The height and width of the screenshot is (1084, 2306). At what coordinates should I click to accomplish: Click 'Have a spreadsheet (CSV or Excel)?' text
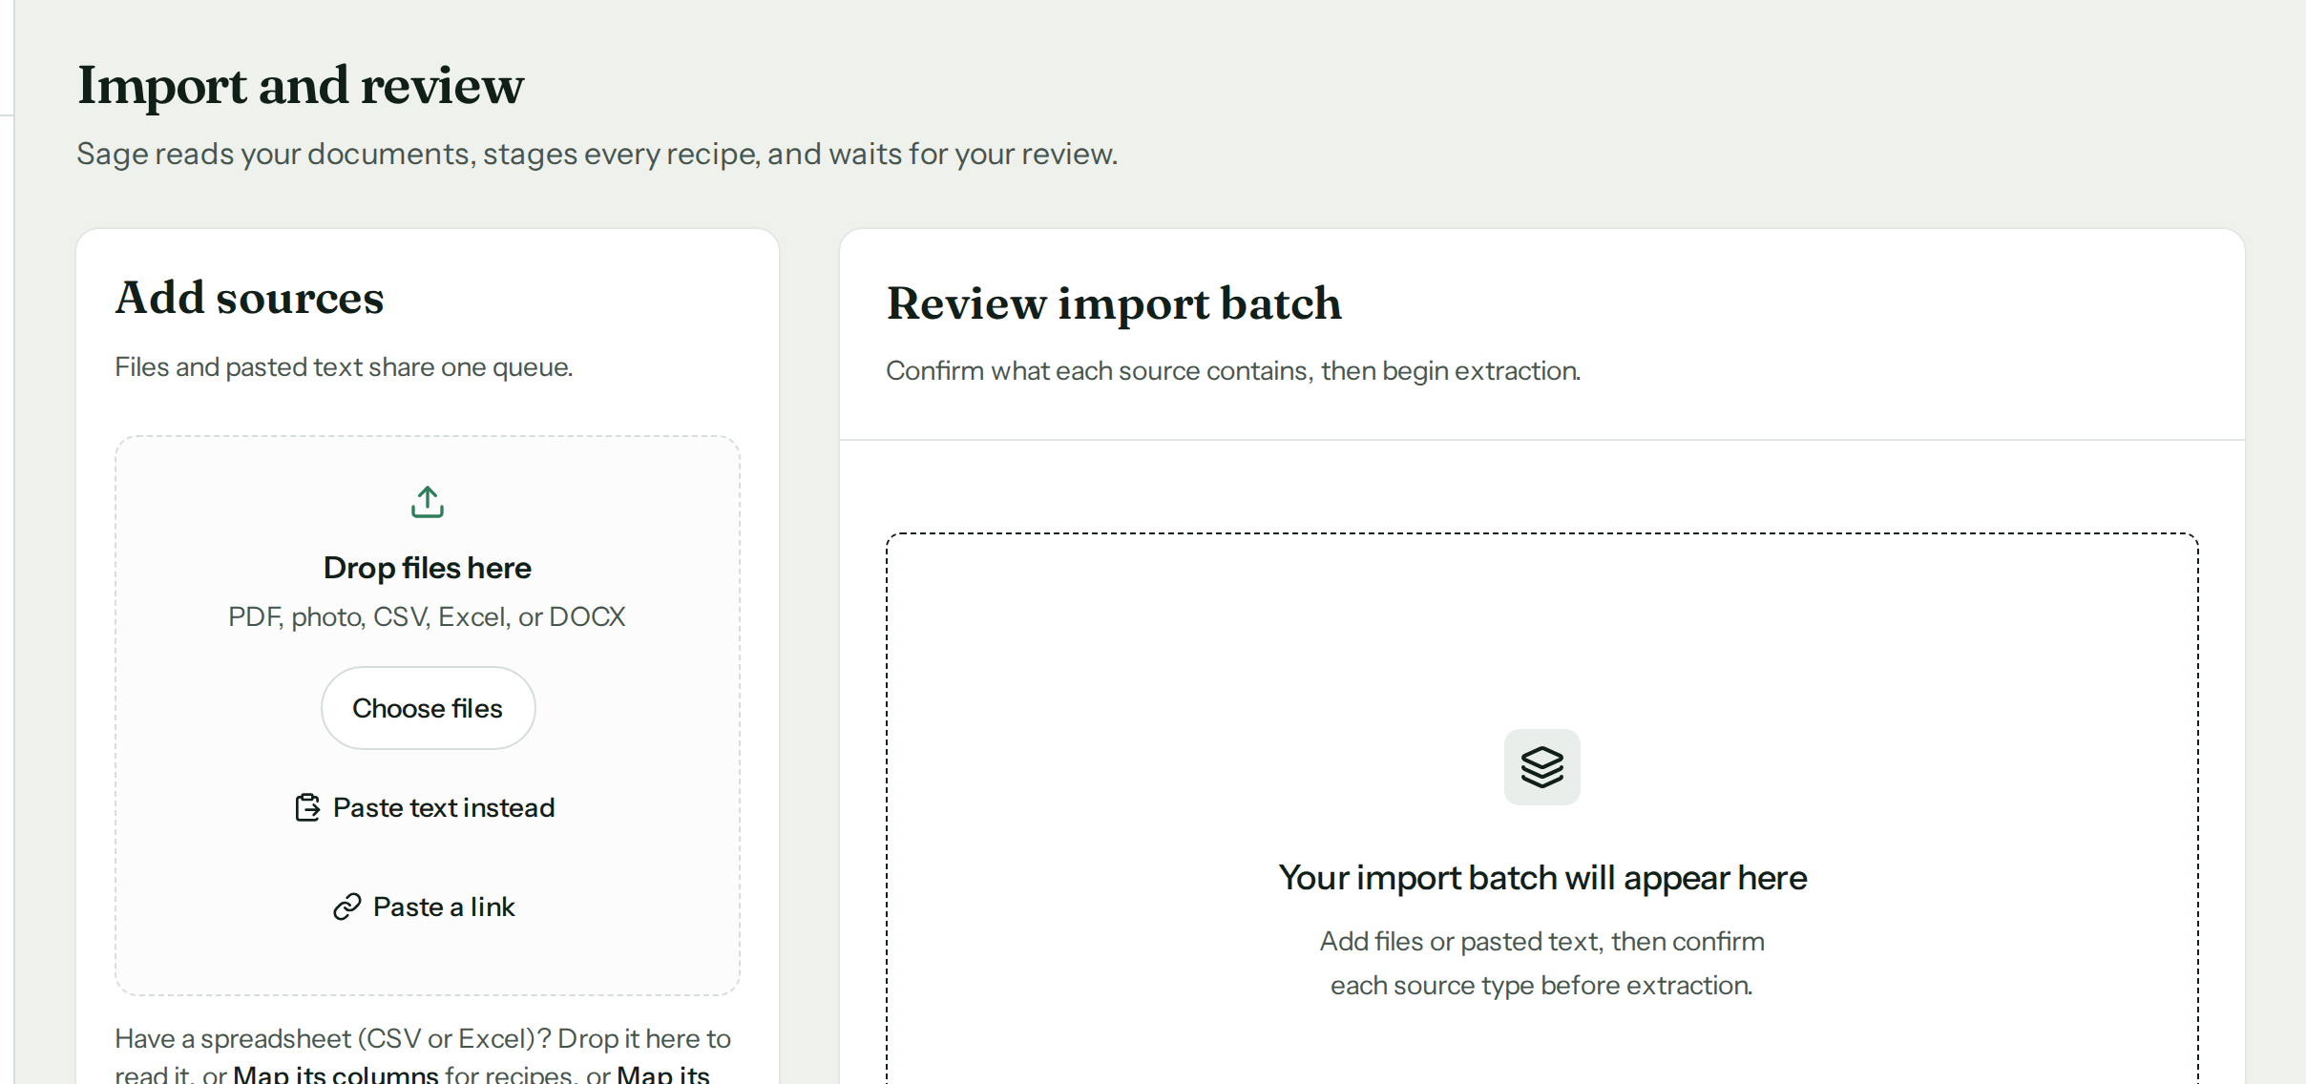[333, 1038]
